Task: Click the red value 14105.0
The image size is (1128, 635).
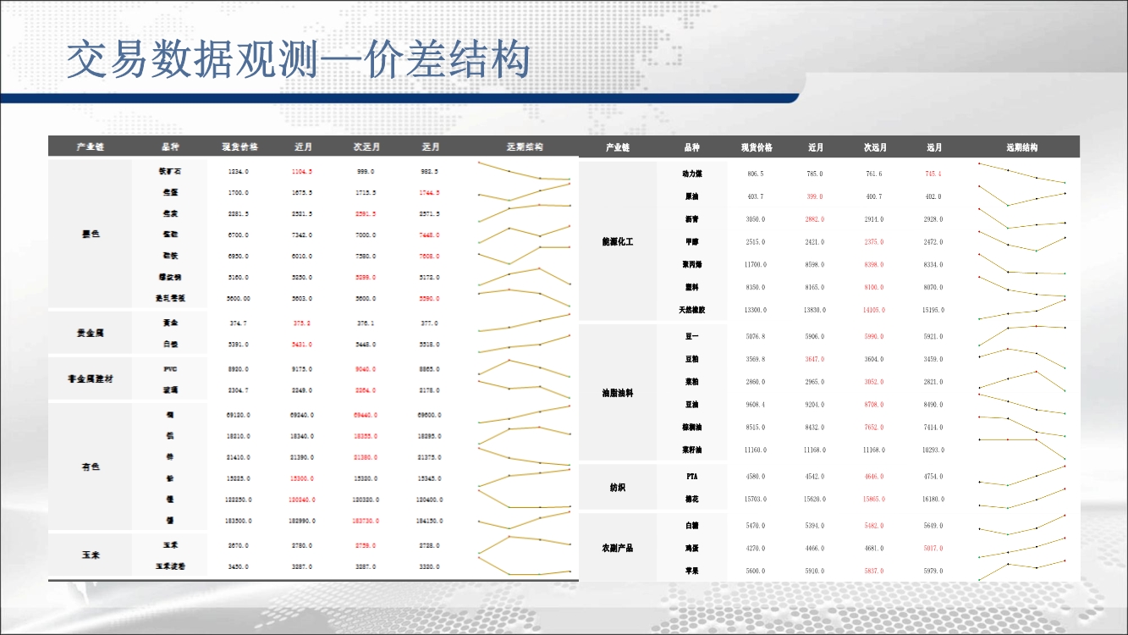Action: (x=874, y=310)
